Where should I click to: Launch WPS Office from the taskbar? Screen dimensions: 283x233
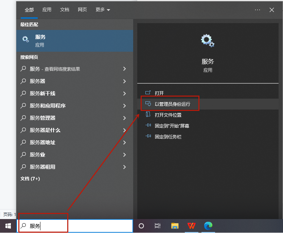click(191, 226)
